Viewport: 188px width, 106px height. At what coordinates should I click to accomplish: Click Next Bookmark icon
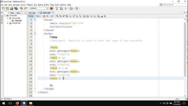click(77, 16)
